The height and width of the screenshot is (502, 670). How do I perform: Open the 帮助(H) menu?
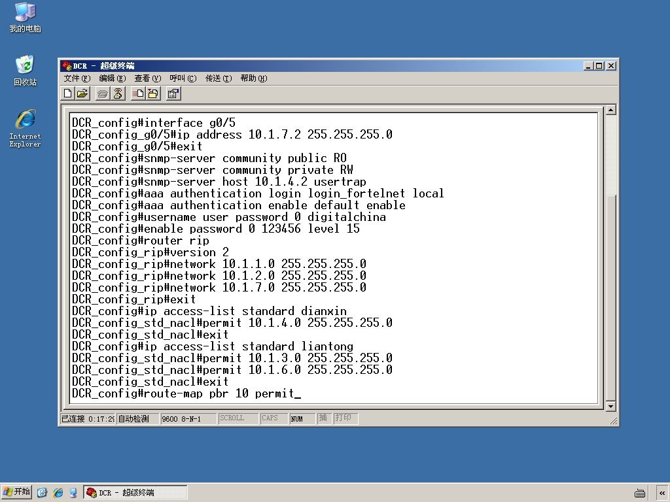click(x=254, y=78)
